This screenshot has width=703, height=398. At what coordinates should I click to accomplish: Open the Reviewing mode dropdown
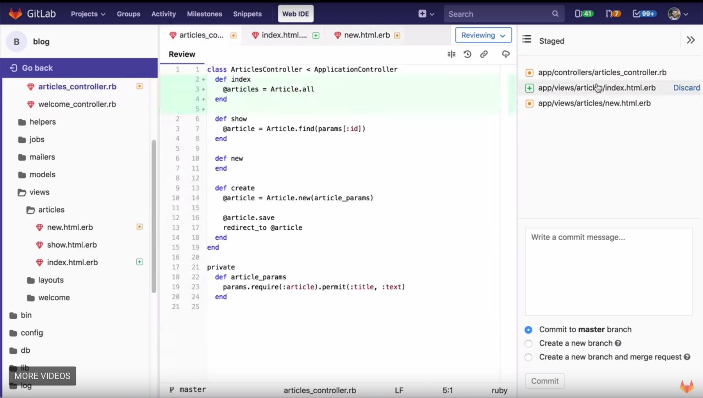483,35
